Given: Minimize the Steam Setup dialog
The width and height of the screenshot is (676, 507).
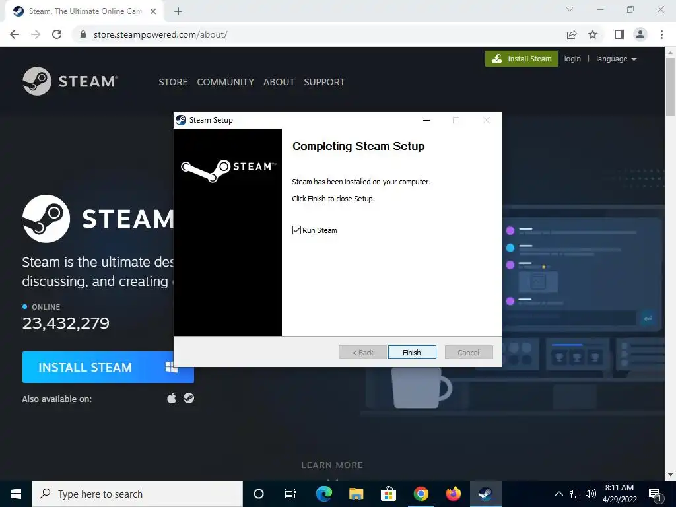Looking at the screenshot, I should click(x=426, y=120).
